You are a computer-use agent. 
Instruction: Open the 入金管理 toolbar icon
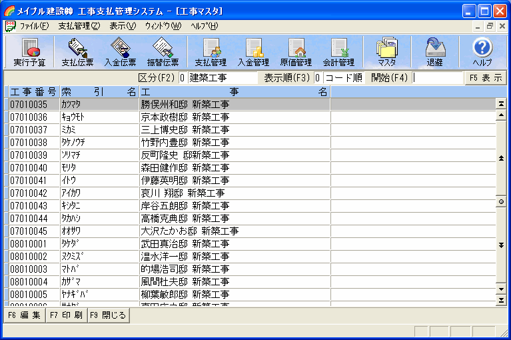(253, 52)
